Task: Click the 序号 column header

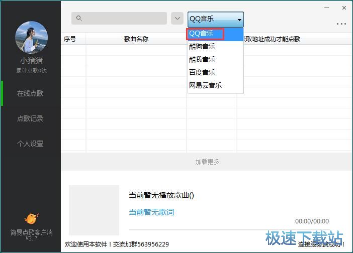Action: [73, 39]
